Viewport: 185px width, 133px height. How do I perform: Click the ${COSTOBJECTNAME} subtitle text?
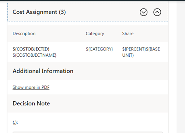click(x=35, y=55)
